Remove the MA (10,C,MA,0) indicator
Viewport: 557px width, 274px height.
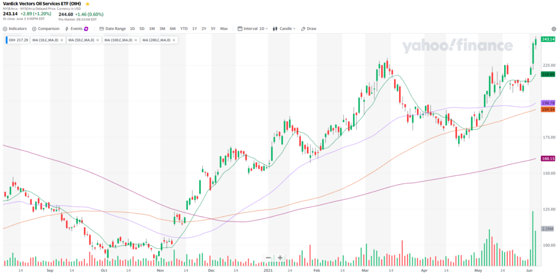[62, 40]
